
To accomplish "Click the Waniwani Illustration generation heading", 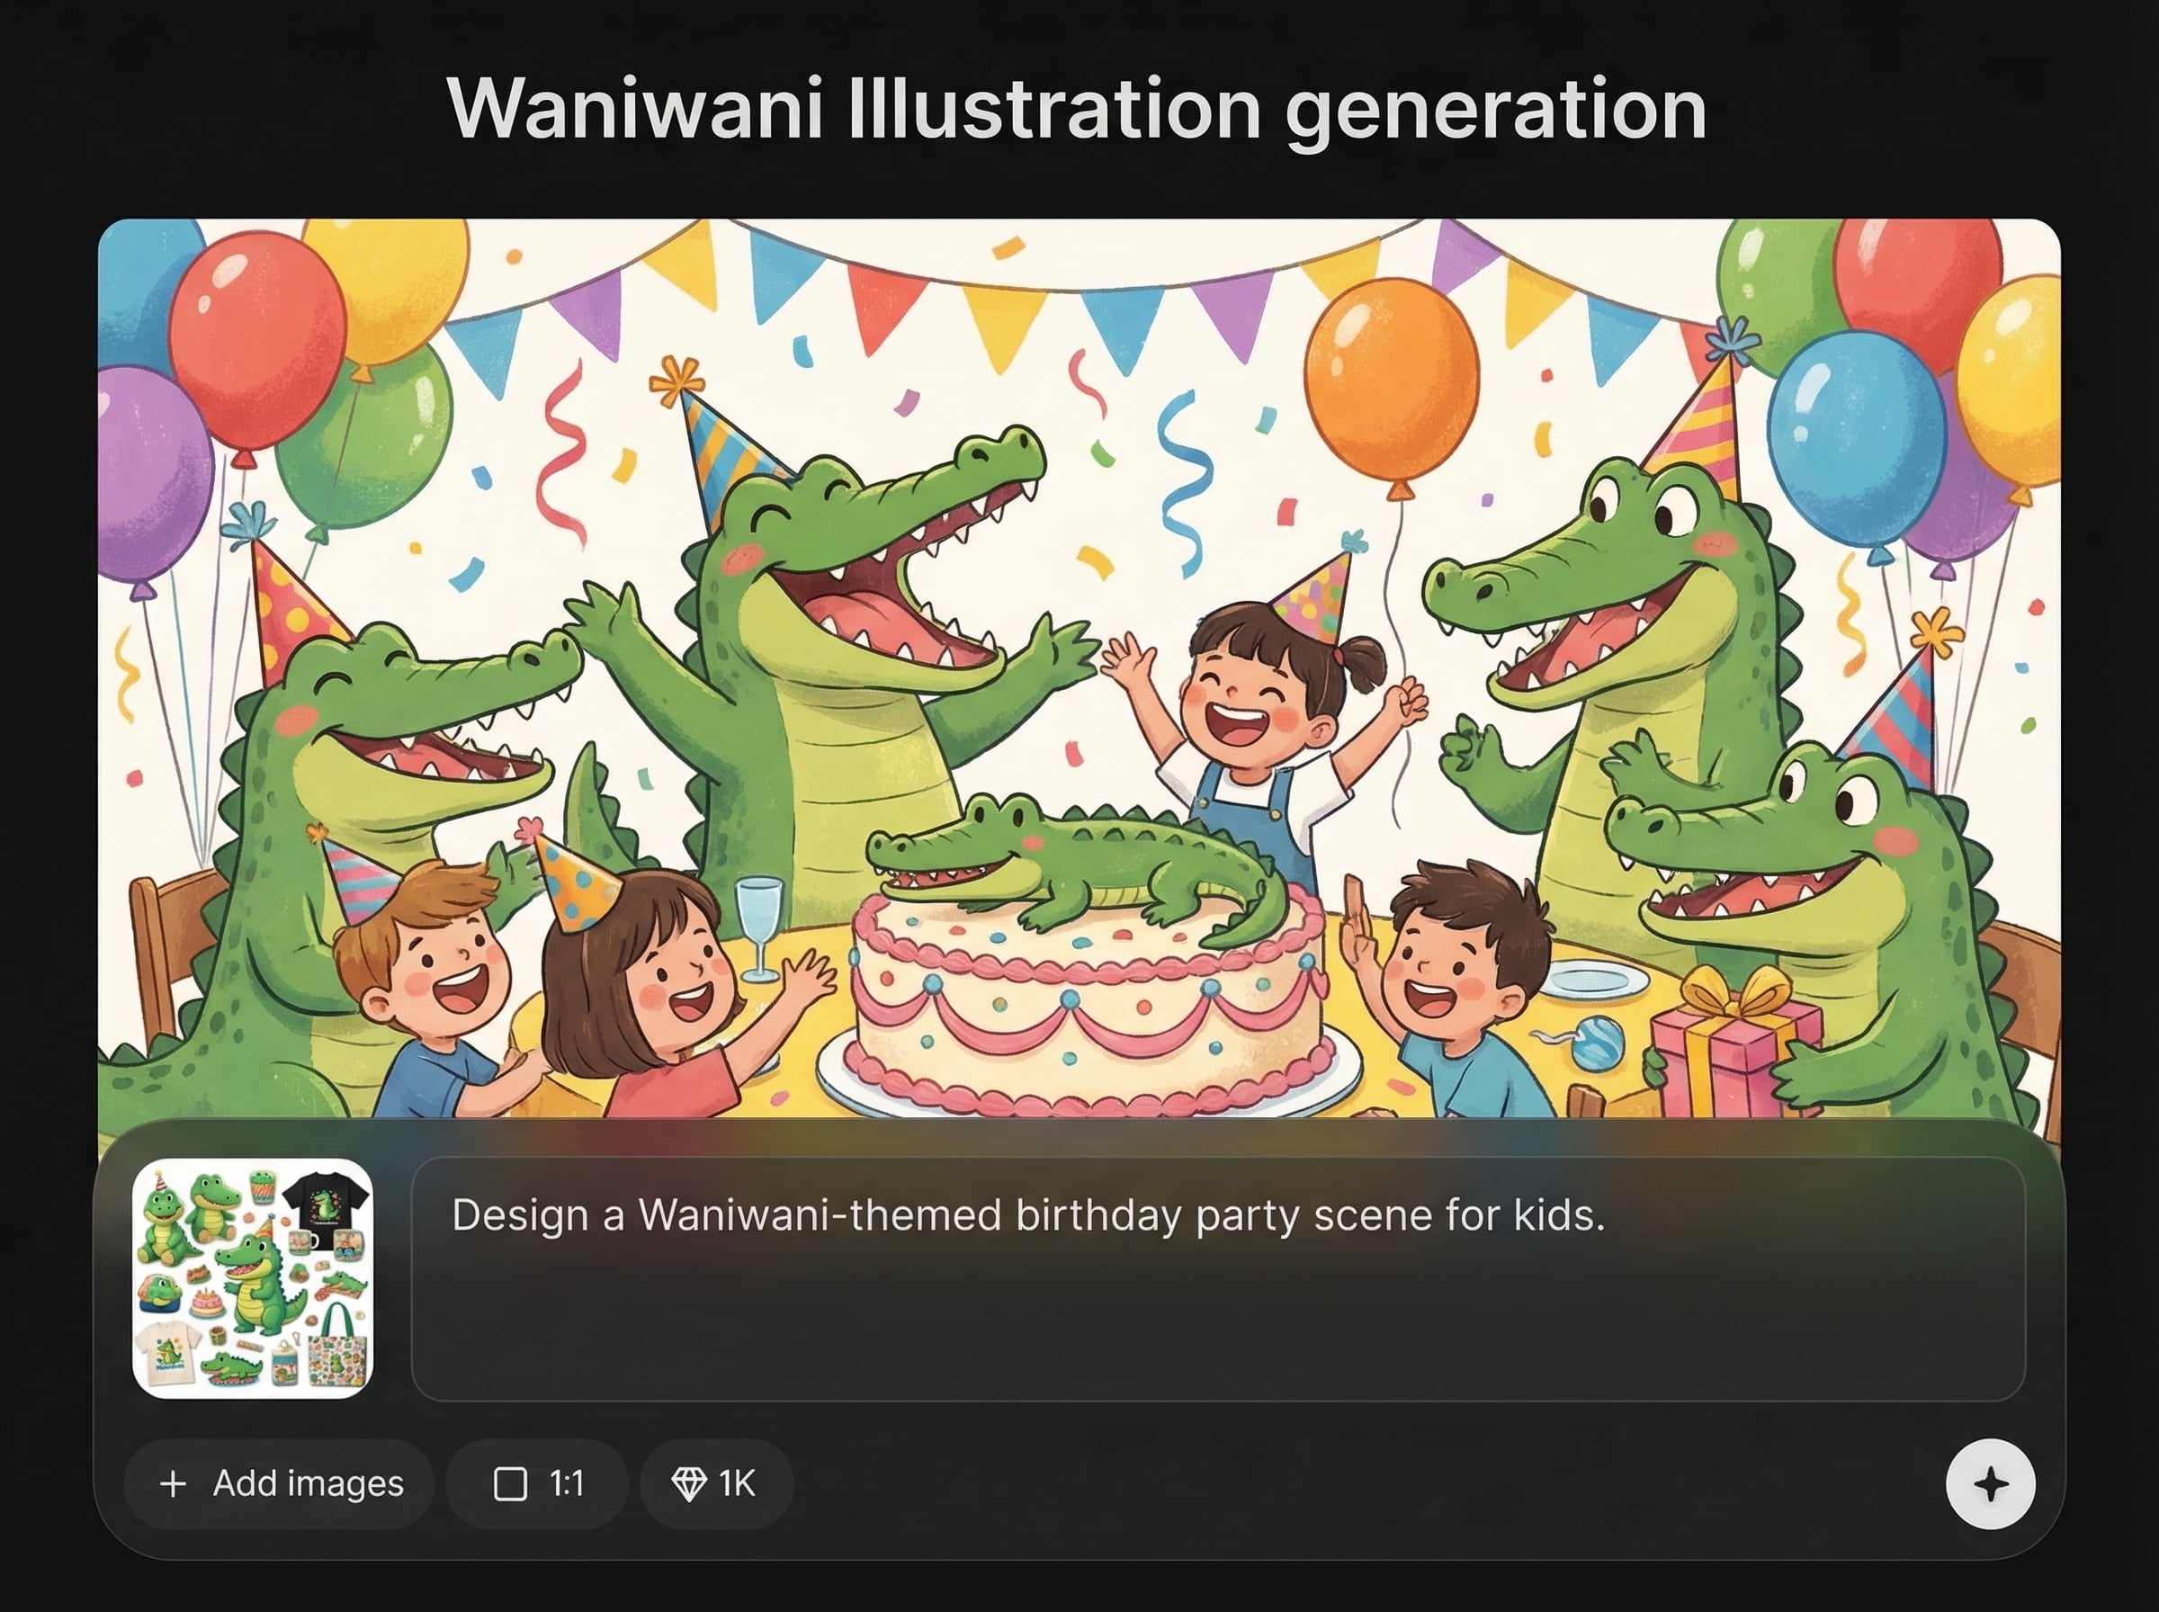I will pyautogui.click(x=1077, y=108).
